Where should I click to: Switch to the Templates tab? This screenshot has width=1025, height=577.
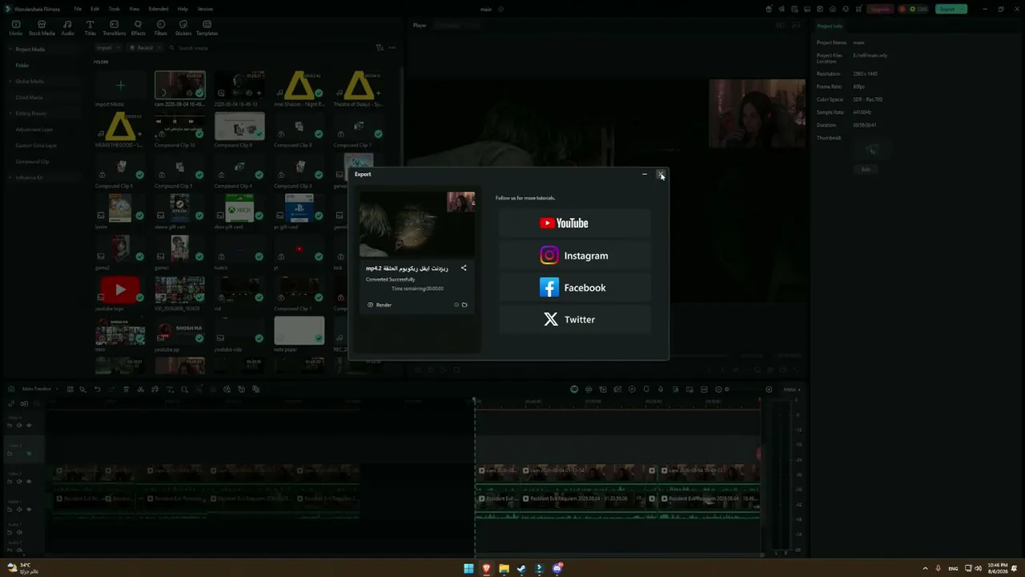pyautogui.click(x=207, y=28)
